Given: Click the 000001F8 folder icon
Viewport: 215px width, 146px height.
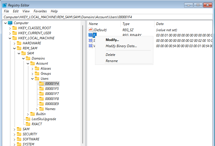Looking at the screenshot, I should 41,99.
